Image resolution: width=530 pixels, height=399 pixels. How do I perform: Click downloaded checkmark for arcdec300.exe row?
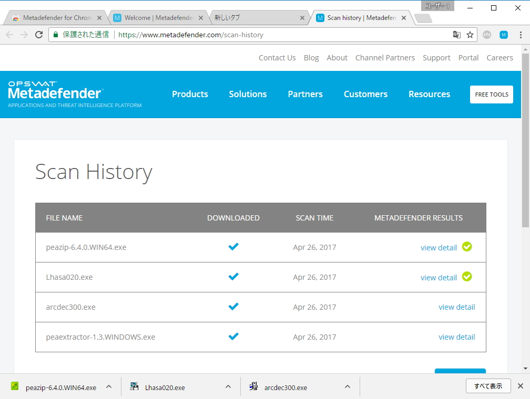point(233,307)
